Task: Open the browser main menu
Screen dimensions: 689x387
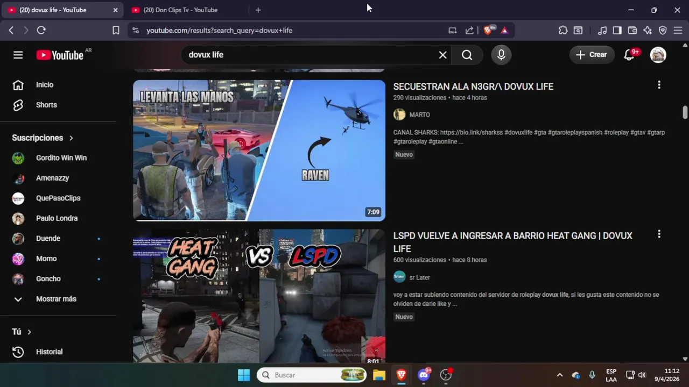Action: (678, 31)
